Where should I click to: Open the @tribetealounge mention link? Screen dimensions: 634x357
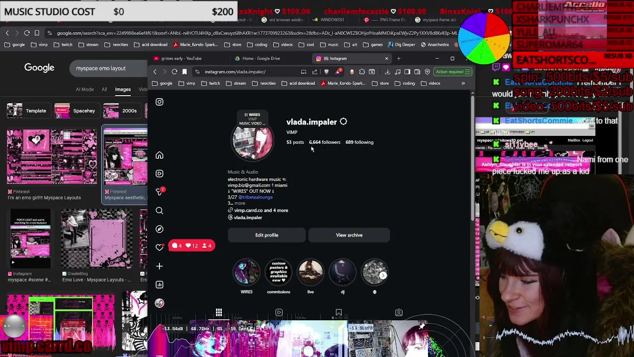[256, 197]
